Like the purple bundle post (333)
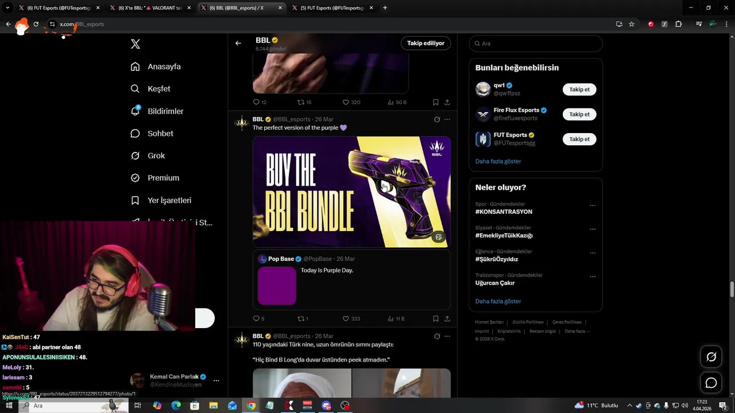 pos(351,318)
